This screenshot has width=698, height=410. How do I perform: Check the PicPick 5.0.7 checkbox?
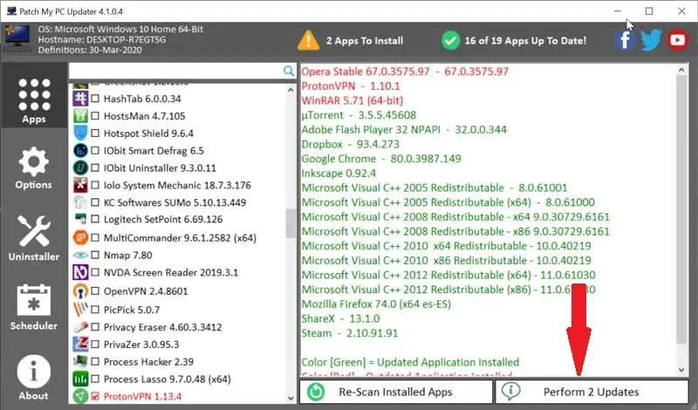pyautogui.click(x=95, y=310)
